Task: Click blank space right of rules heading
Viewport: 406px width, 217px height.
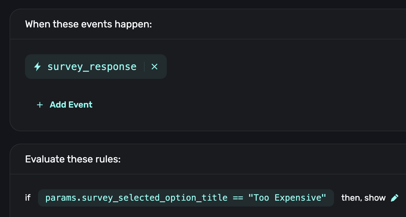Action: click(247, 159)
